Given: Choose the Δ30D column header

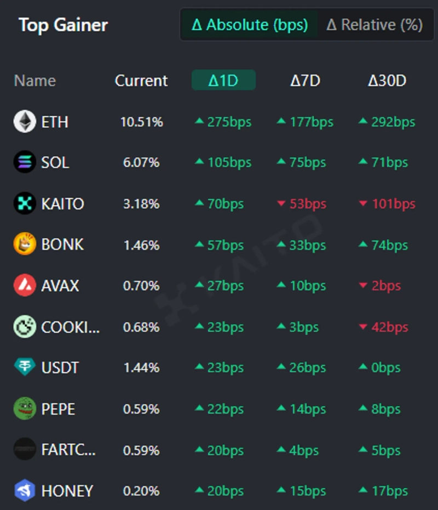Looking at the screenshot, I should [x=387, y=81].
